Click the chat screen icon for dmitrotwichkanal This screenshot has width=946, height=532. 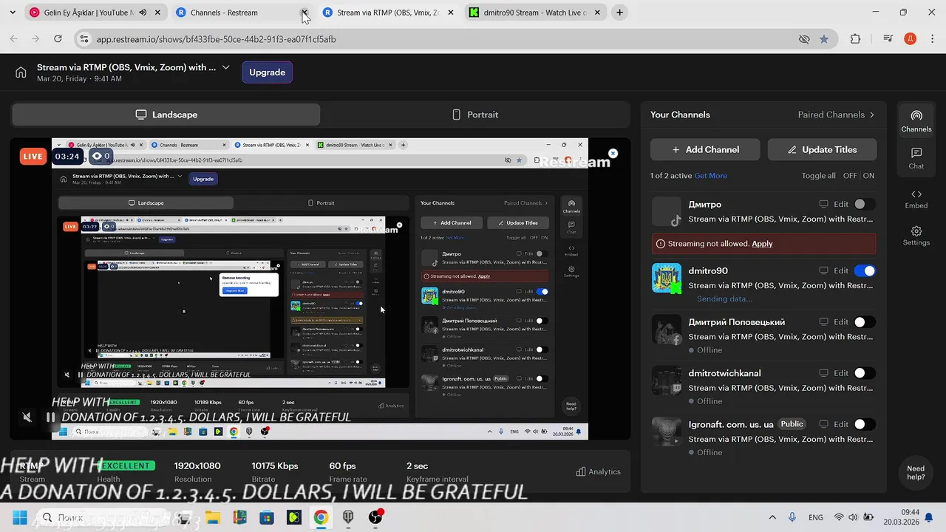point(824,373)
